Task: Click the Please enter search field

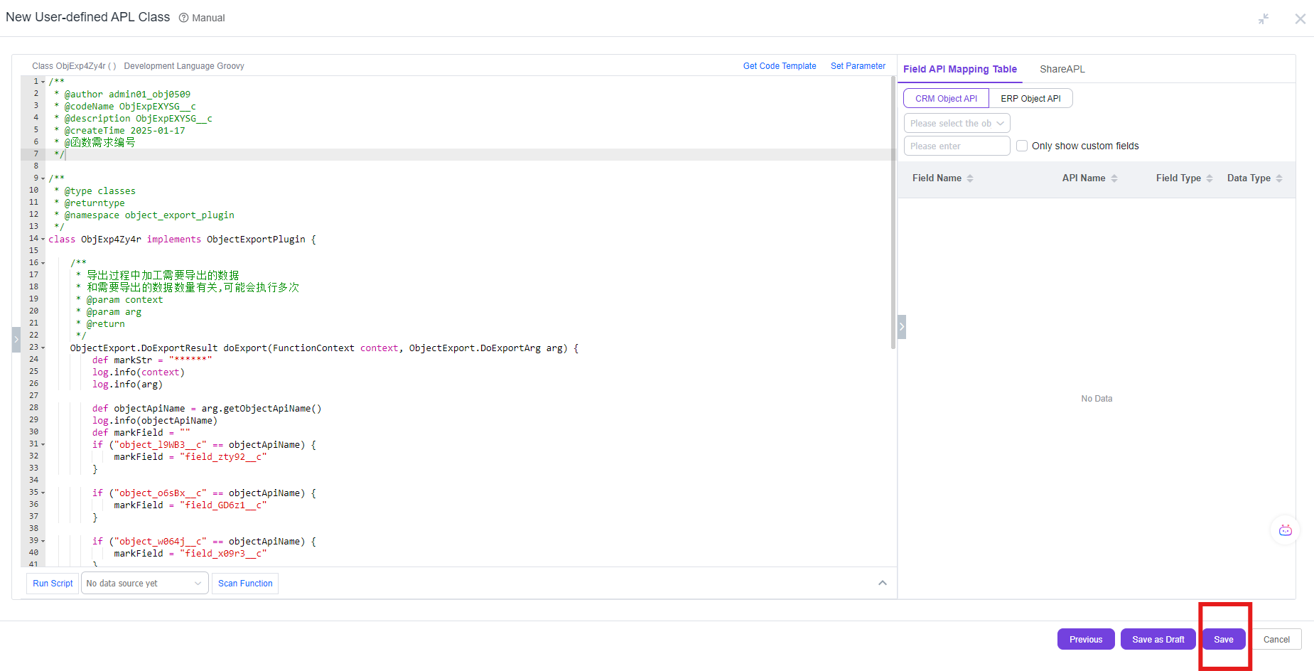Action: click(x=957, y=146)
